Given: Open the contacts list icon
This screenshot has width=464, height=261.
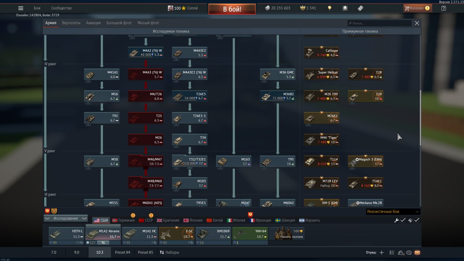Looking at the screenshot, I should coord(401,253).
